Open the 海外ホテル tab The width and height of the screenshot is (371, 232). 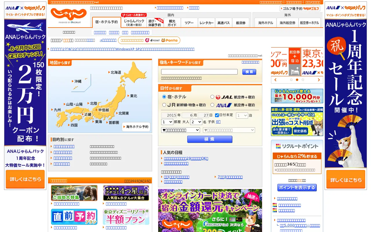(x=265, y=23)
